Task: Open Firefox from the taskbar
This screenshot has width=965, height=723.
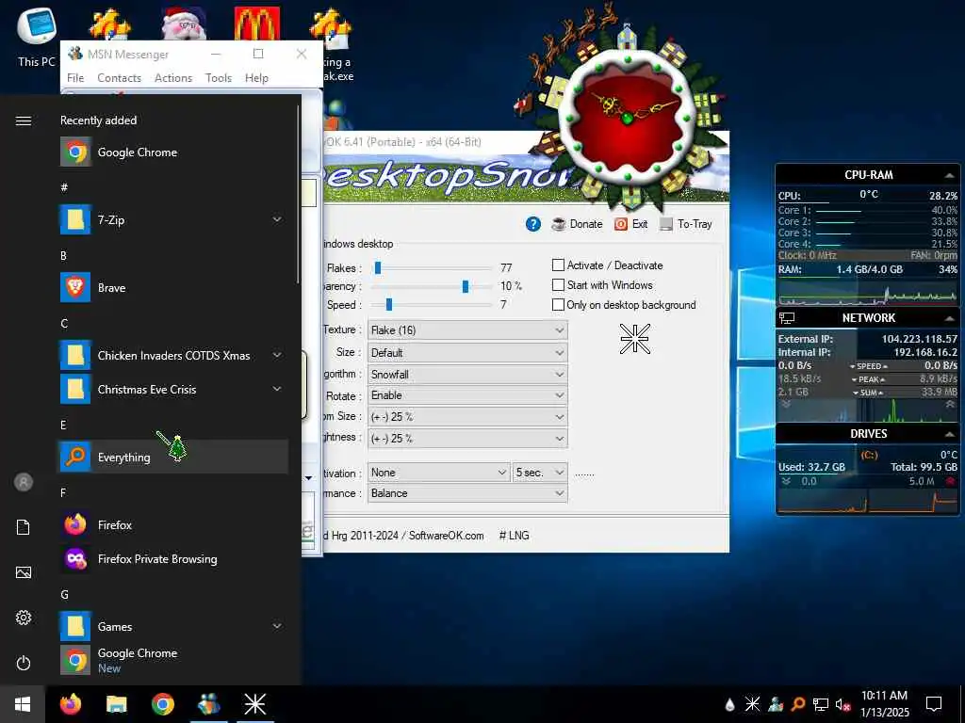Action: tap(70, 704)
